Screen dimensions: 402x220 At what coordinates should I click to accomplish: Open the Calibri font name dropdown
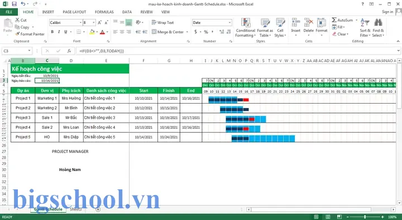click(x=80, y=23)
